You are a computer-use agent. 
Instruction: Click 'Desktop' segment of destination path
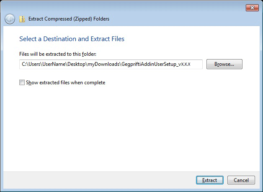(x=76, y=64)
